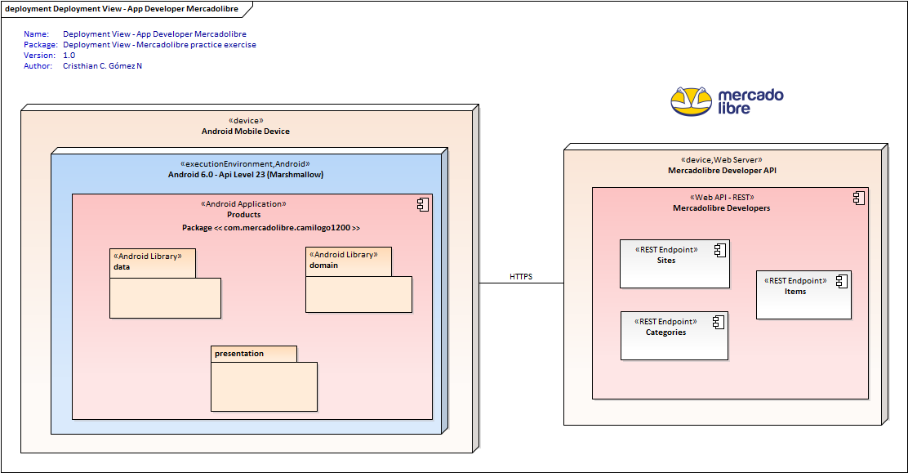The width and height of the screenshot is (908, 473).
Task: Select the Items REST Endpoint component
Action: click(803, 294)
